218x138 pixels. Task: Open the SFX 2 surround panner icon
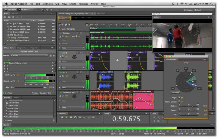(x=74, y=76)
